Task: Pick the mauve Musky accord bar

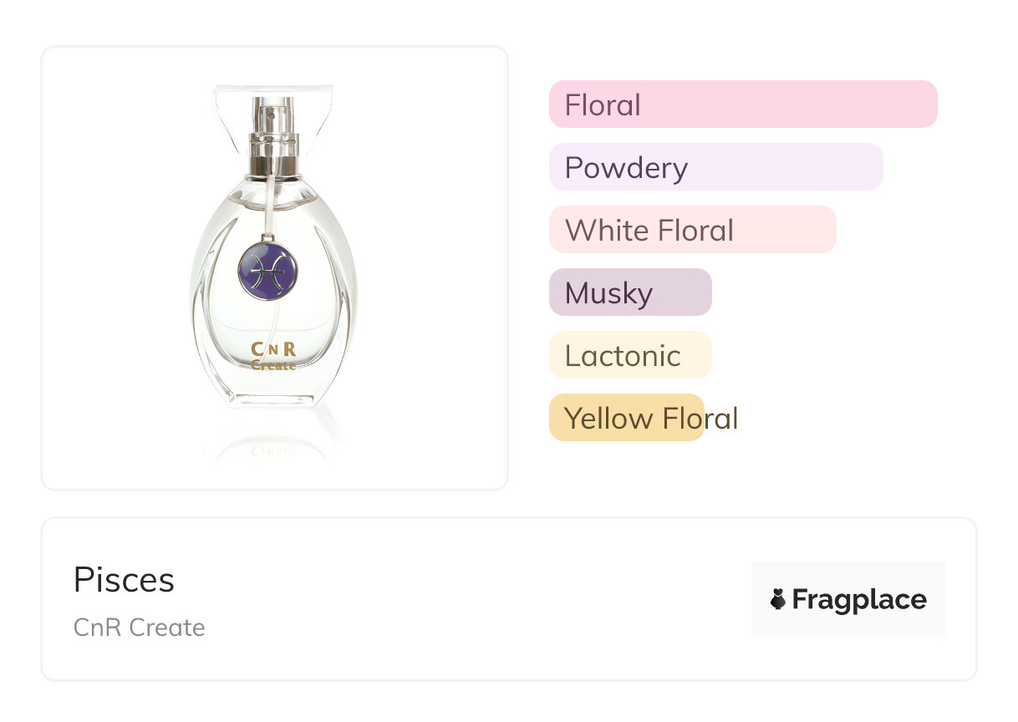Action: coord(629,292)
